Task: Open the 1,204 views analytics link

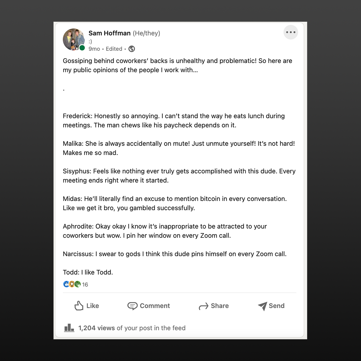Action: 97,328
